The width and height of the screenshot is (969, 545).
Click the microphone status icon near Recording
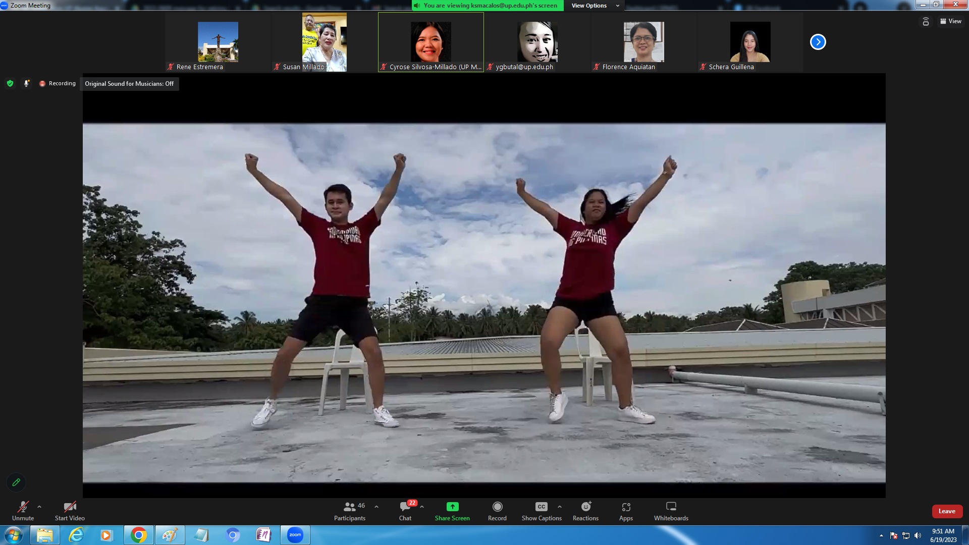26,83
